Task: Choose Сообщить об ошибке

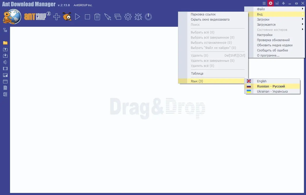Action: pyautogui.click(x=275, y=50)
